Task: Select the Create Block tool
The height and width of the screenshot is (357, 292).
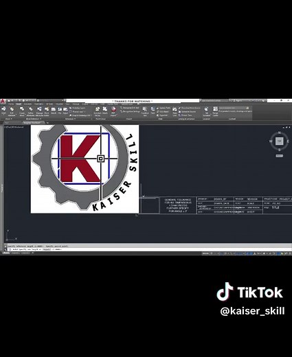Action: (x=22, y=111)
